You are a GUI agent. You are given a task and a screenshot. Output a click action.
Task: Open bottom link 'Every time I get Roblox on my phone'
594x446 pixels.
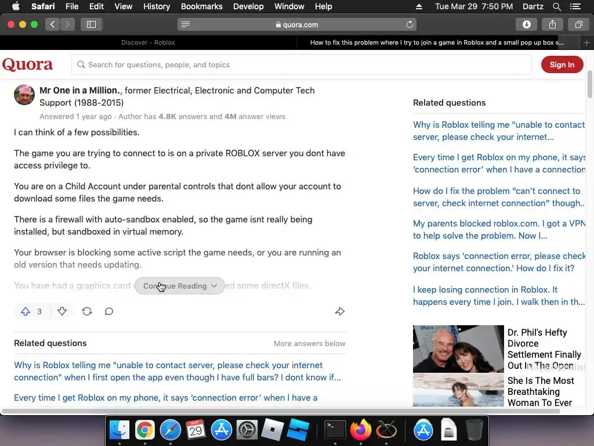[x=165, y=397]
